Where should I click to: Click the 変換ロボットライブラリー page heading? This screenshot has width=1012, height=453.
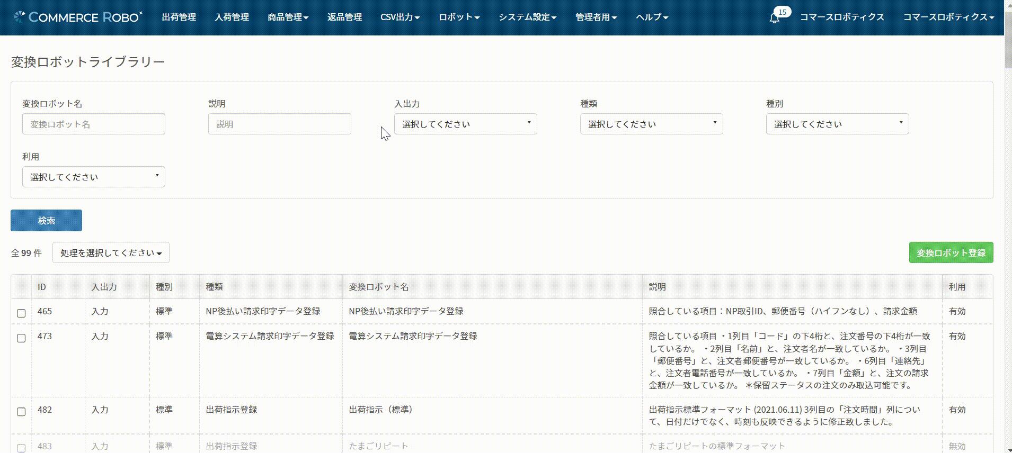88,62
